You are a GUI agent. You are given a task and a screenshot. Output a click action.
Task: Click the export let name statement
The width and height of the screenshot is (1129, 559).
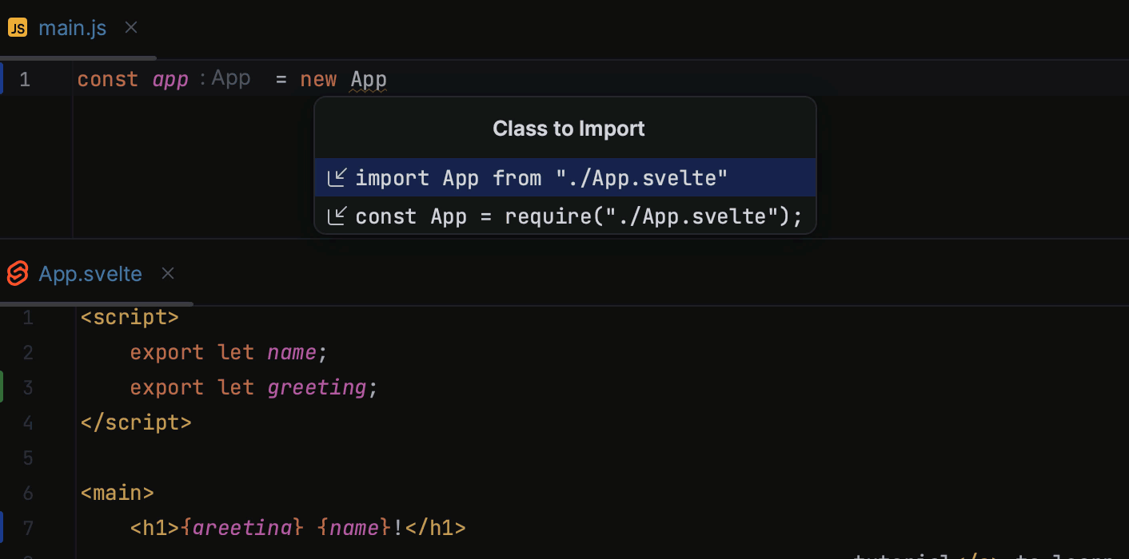click(228, 352)
